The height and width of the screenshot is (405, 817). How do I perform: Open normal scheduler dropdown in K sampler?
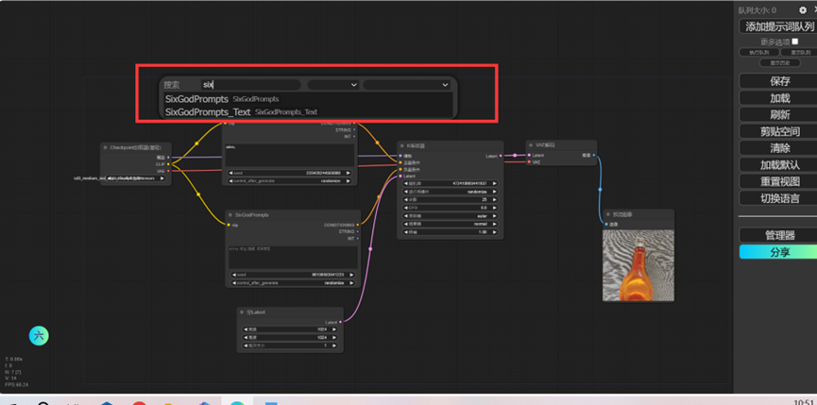point(451,224)
